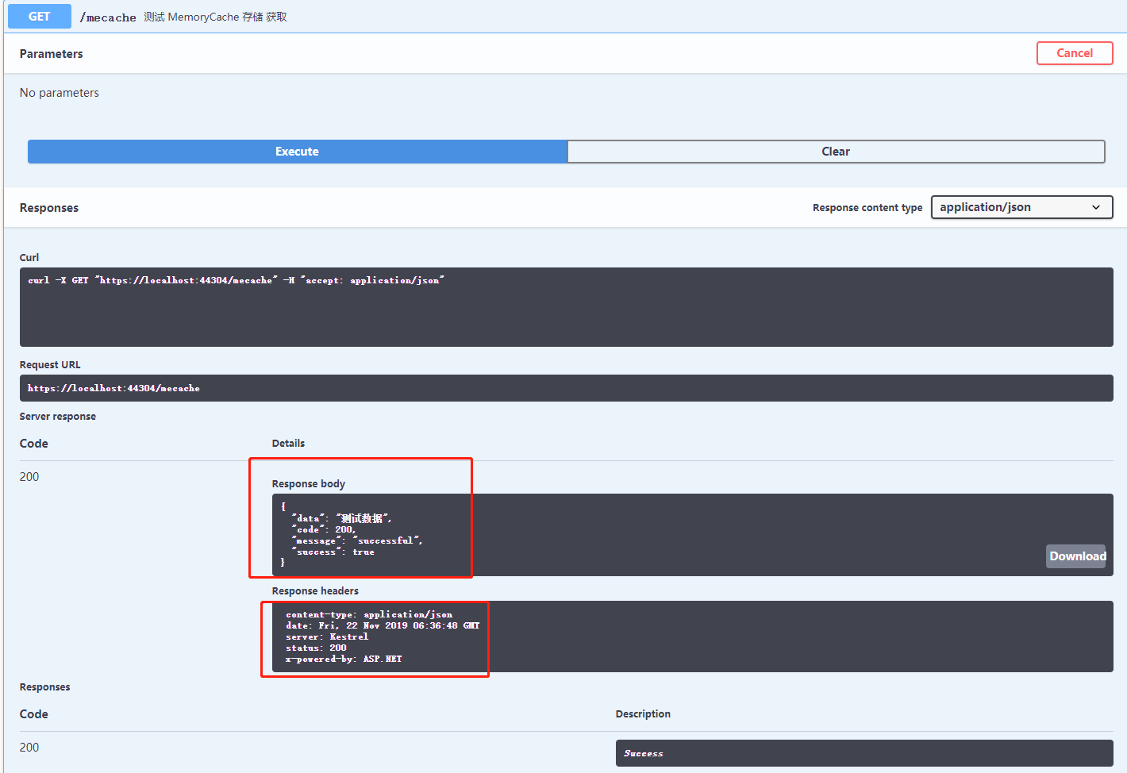
Task: Click the Responses heading beside content type
Action: tap(49, 208)
